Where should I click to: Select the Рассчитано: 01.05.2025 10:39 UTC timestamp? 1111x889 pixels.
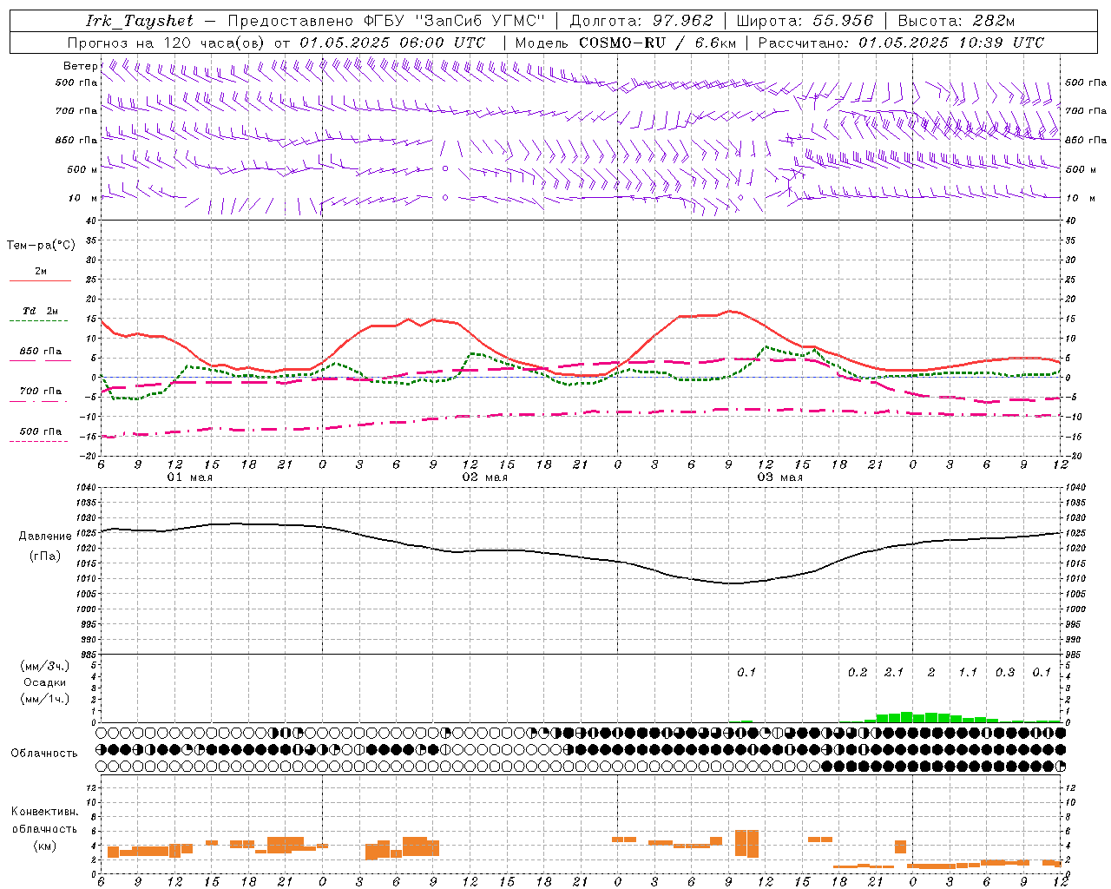point(901,43)
